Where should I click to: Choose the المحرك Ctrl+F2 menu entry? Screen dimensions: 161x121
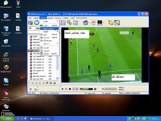[x=49, y=53]
